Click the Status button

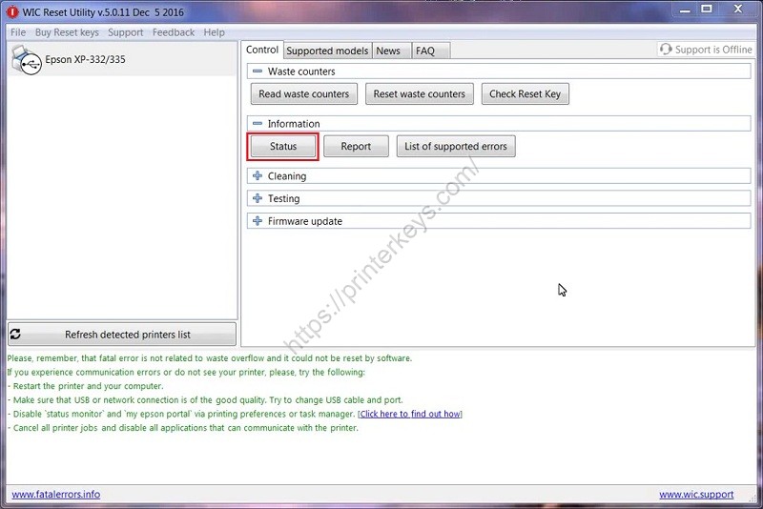282,147
